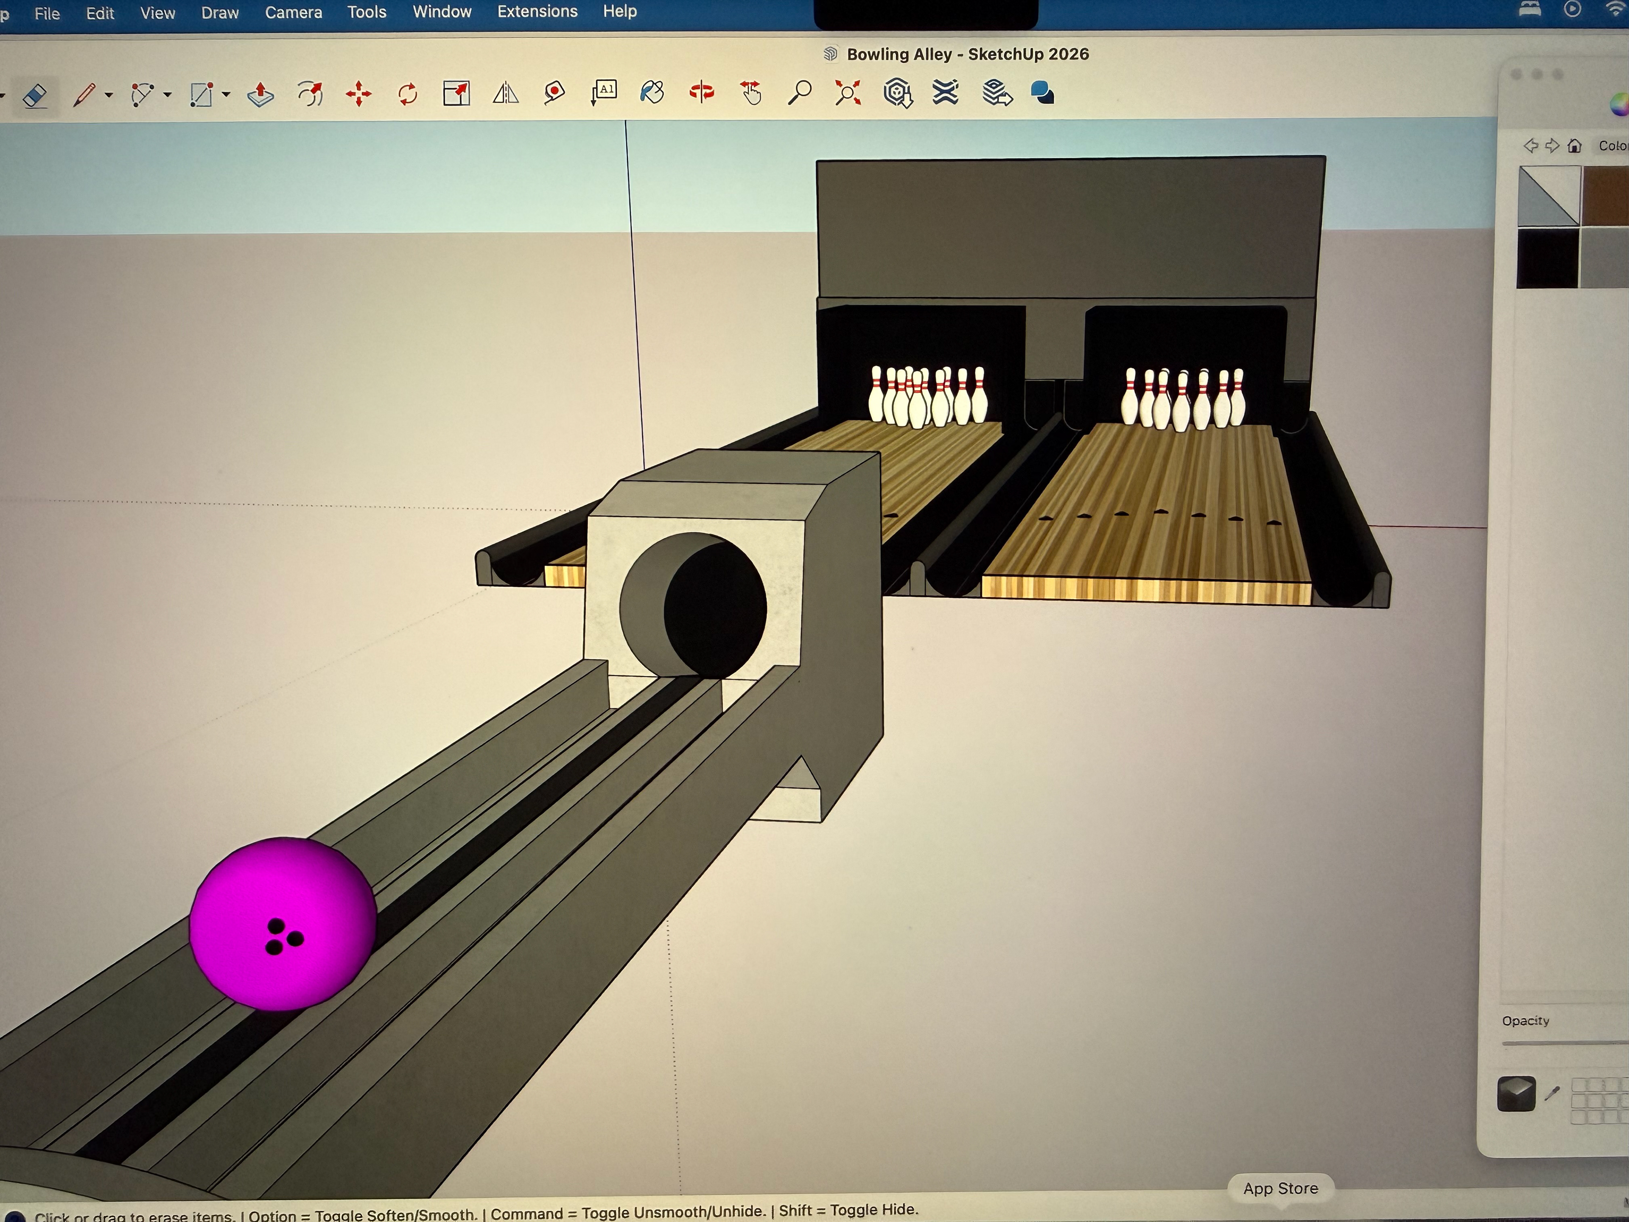This screenshot has height=1222, width=1629.
Task: Select the Move tool
Action: pyautogui.click(x=358, y=94)
